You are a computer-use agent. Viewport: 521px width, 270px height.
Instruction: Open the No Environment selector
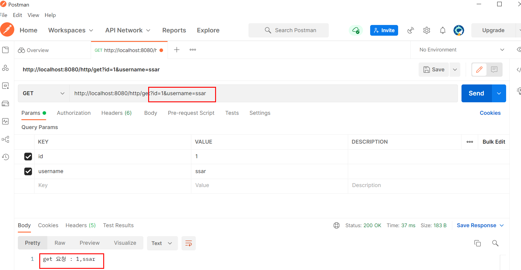(x=462, y=50)
